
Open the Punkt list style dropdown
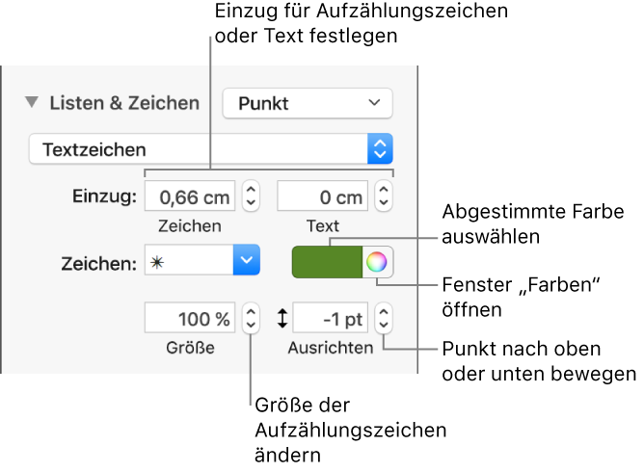coord(307,103)
